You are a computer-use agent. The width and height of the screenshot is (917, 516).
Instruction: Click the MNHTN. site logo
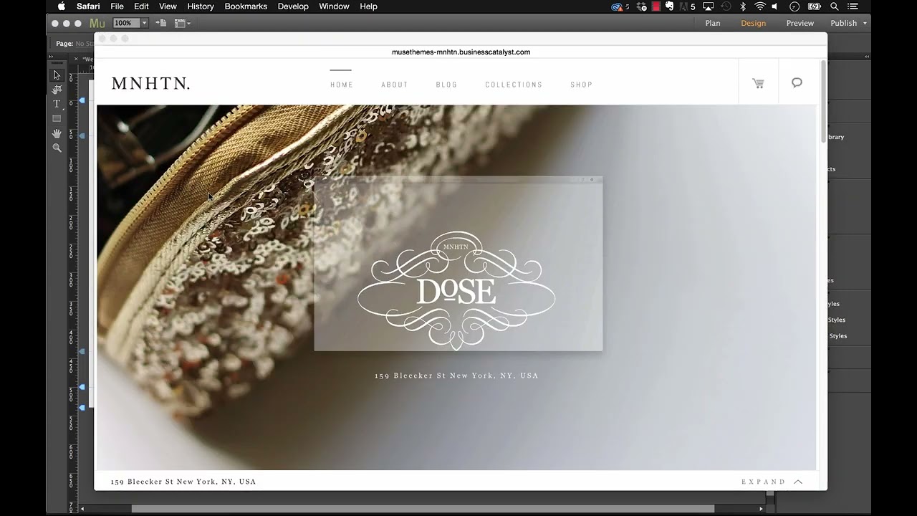click(x=150, y=84)
